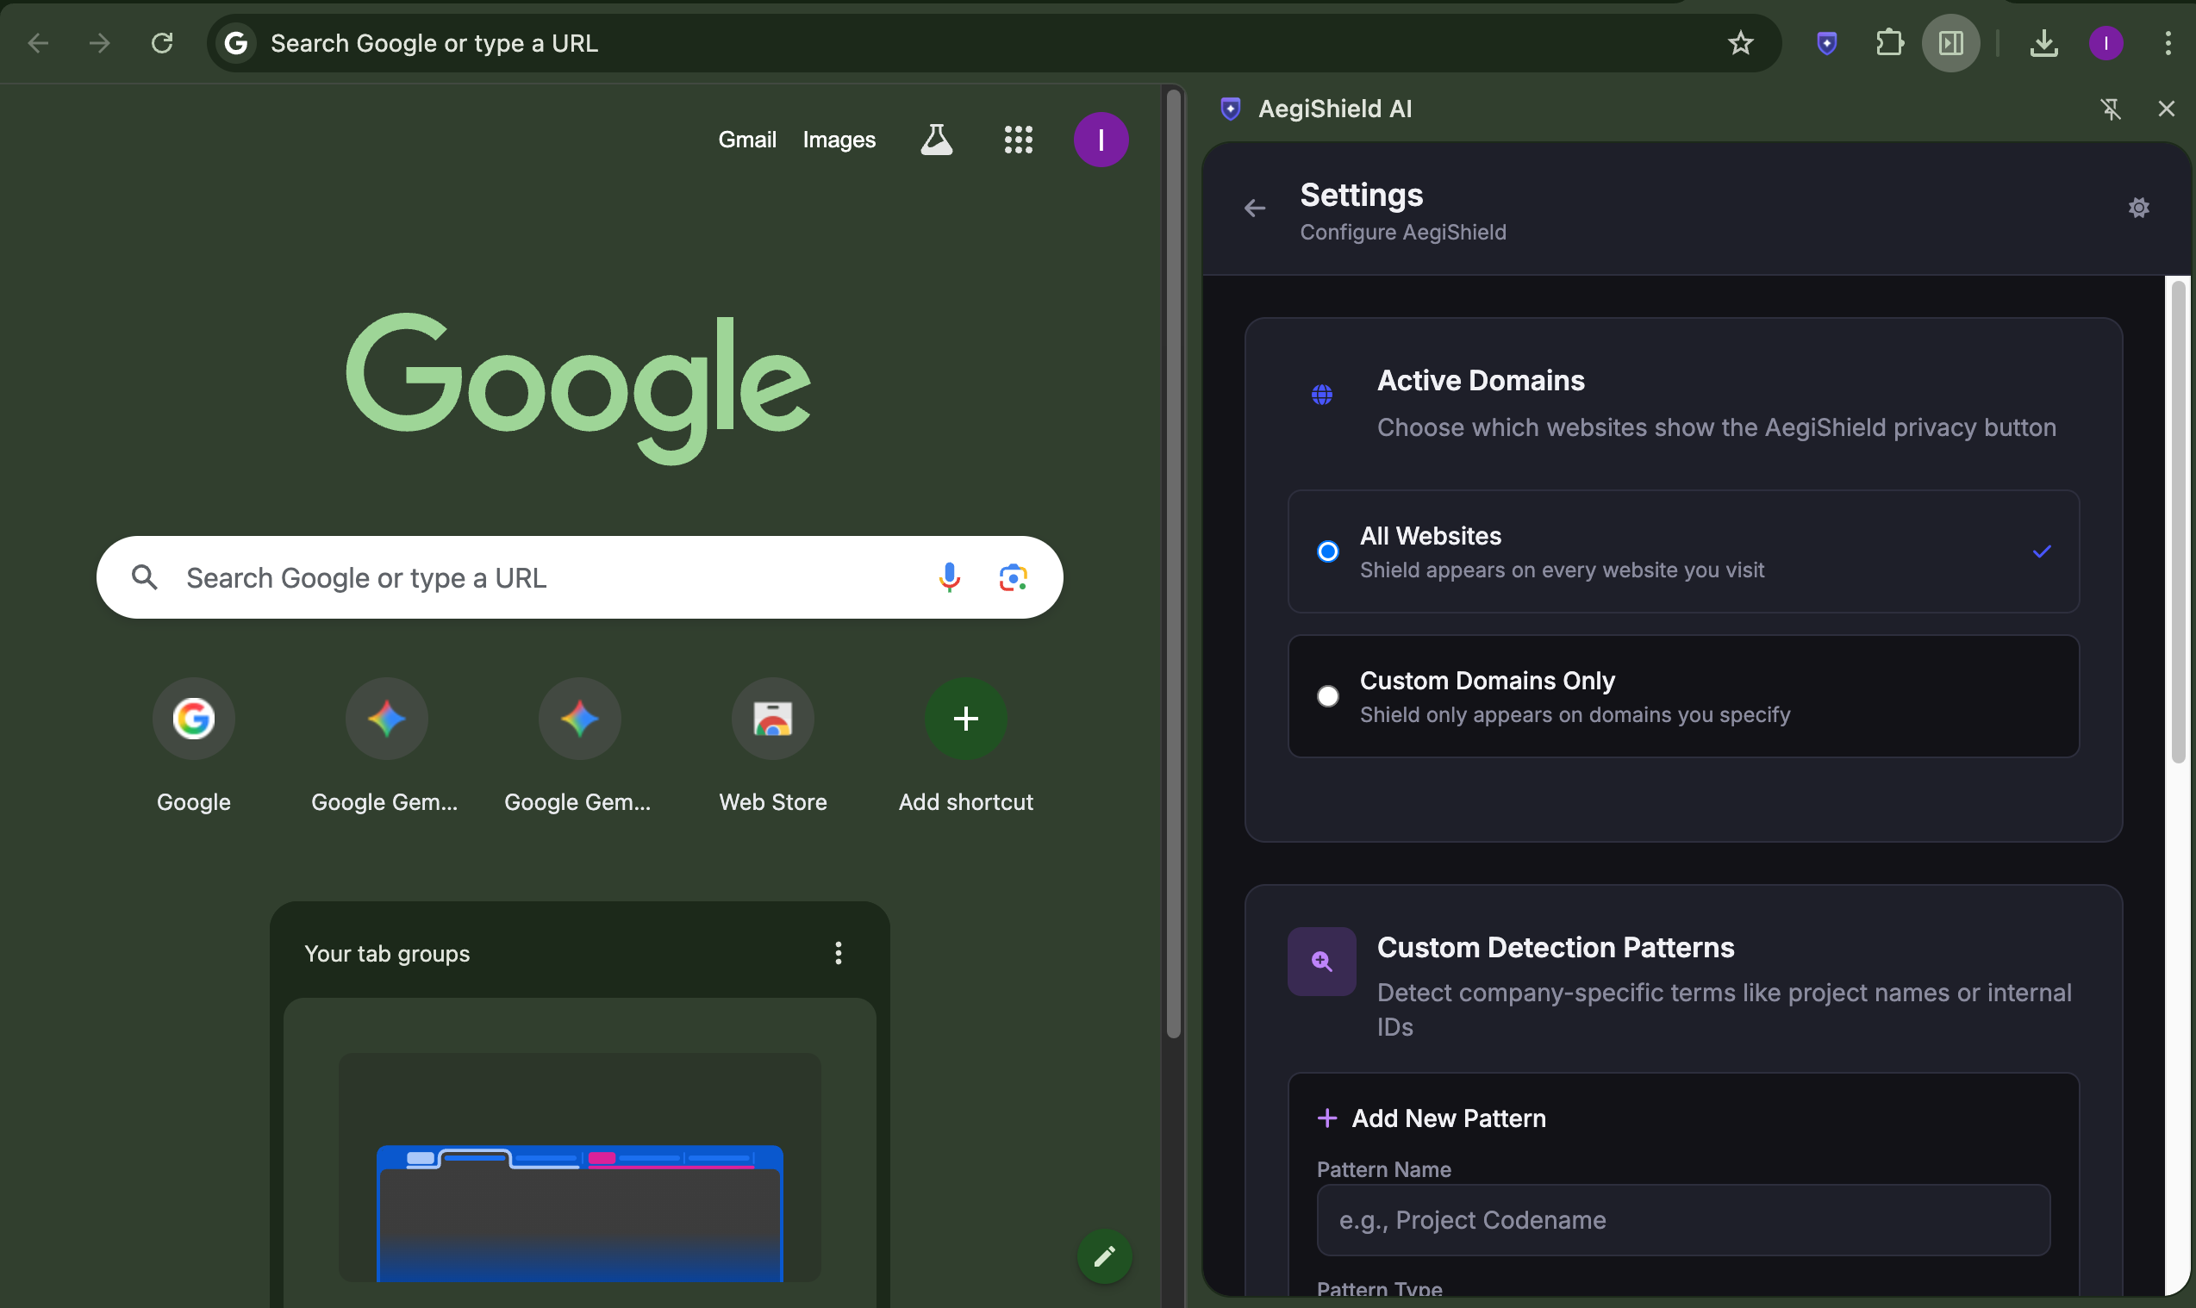Screen dimensions: 2196x1308
Task: Open the Extensions puzzle piece menu
Action: point(1888,43)
